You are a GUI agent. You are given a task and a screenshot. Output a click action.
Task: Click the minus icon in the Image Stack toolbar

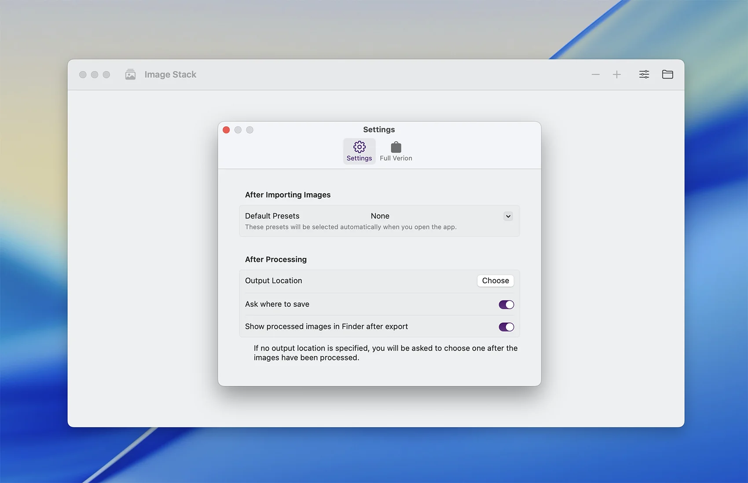coord(595,75)
